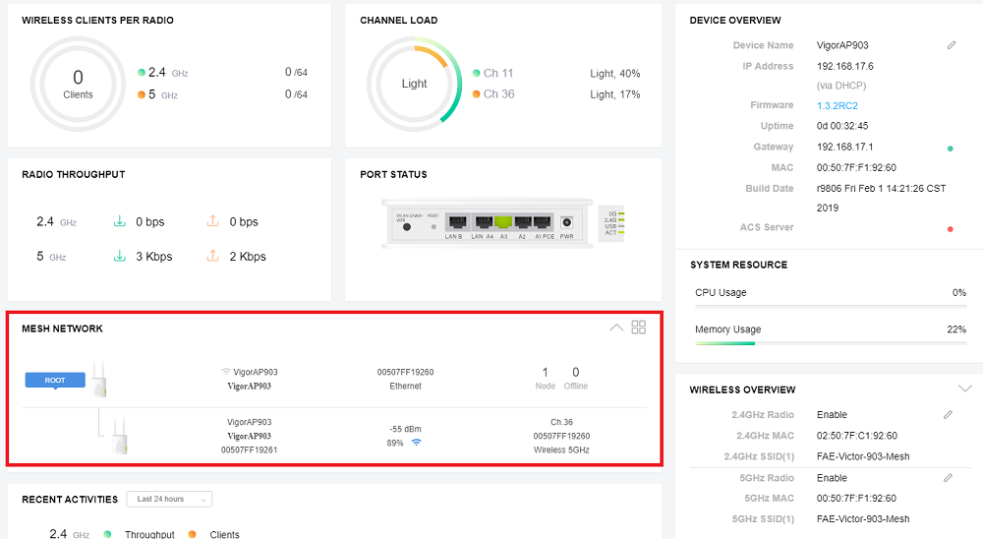The image size is (983, 539).
Task: Open the Last 24 hours dropdown
Action: (x=169, y=499)
